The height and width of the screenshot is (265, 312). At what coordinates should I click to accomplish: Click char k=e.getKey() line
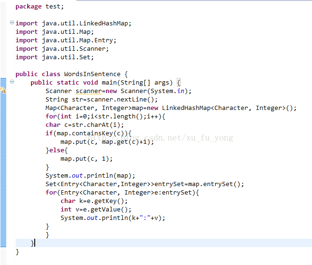94,201
